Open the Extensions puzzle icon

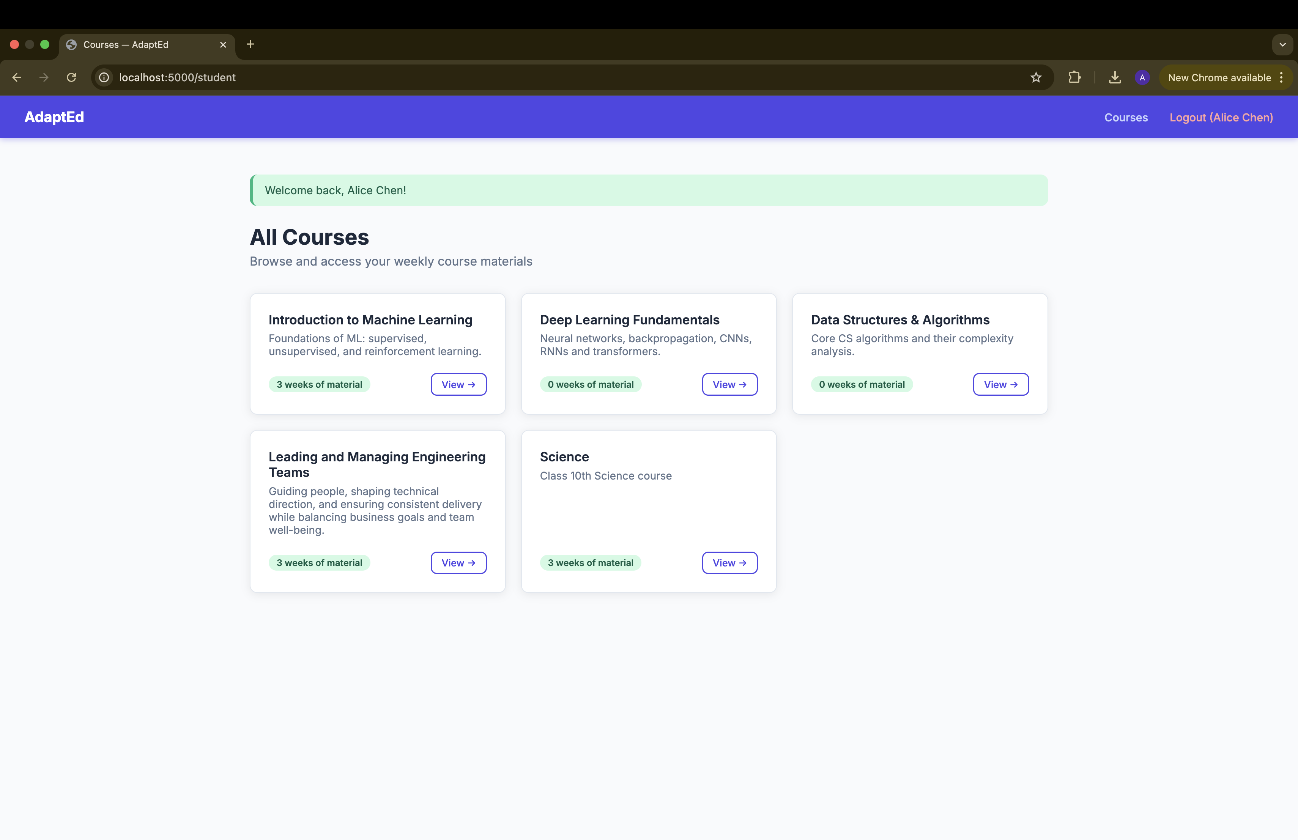(1074, 77)
